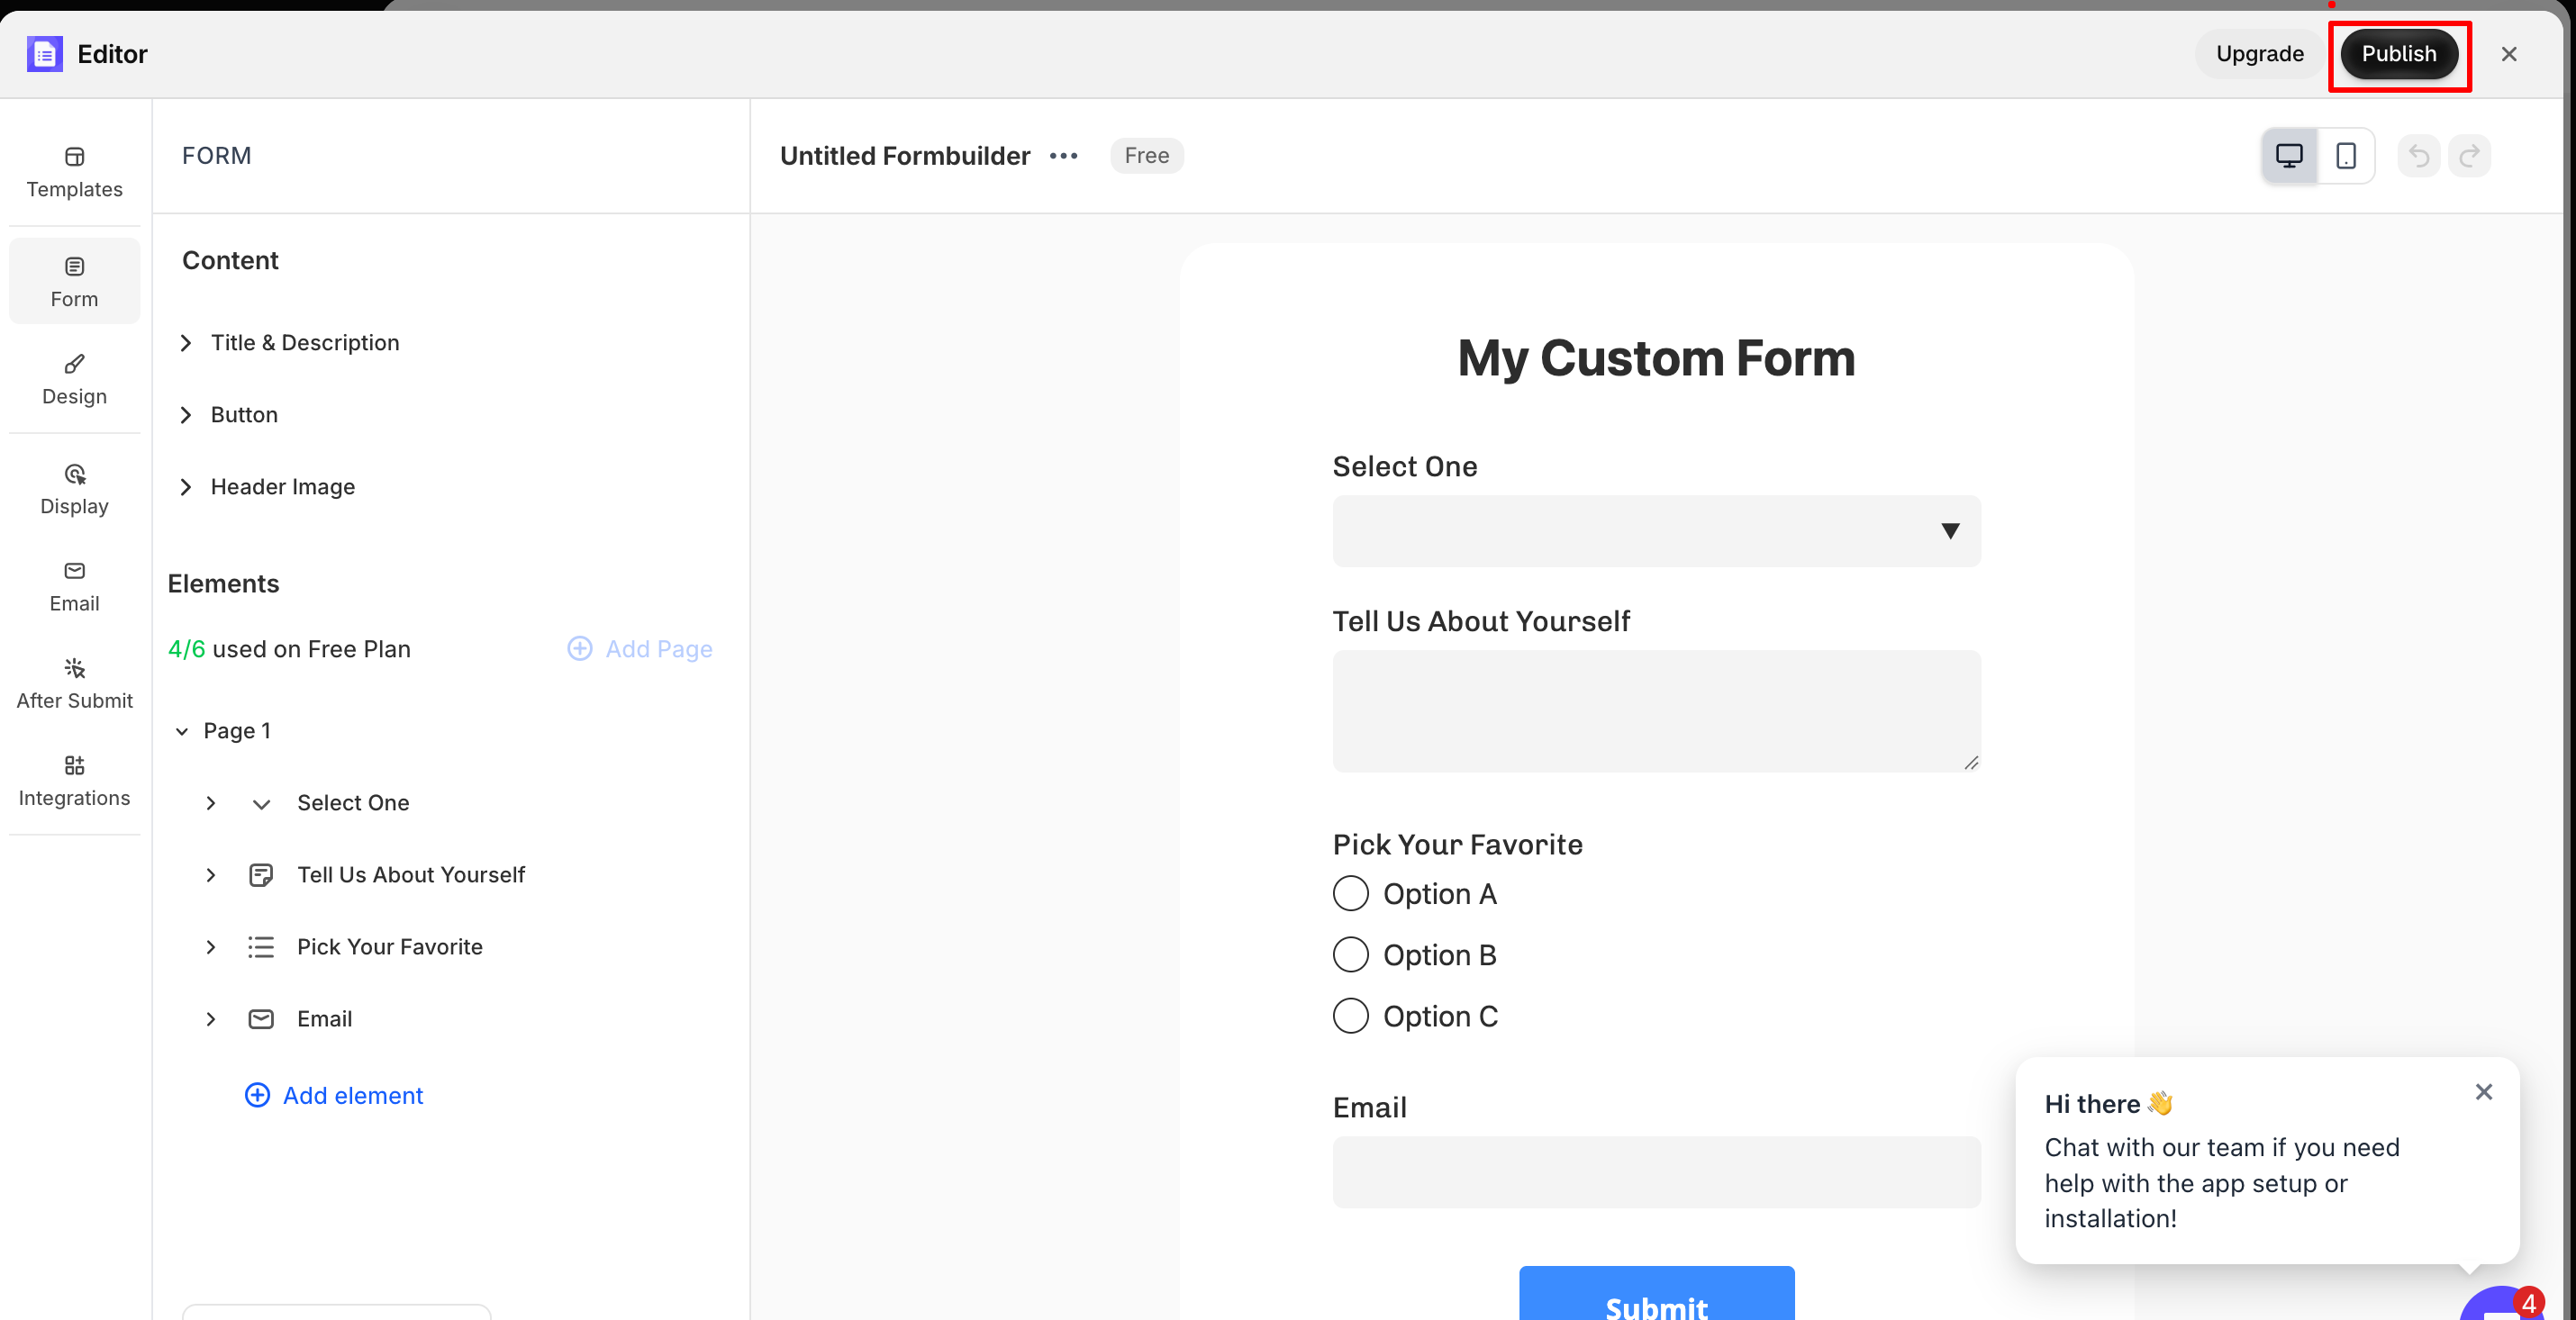
Task: Close the Editor window
Action: (2509, 54)
